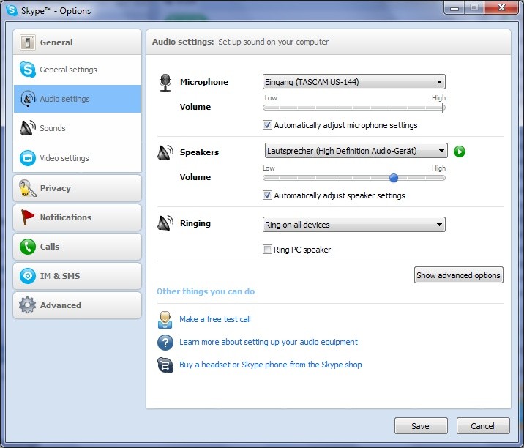
Task: Click the Microphone icon in audio panel
Action: 165,83
